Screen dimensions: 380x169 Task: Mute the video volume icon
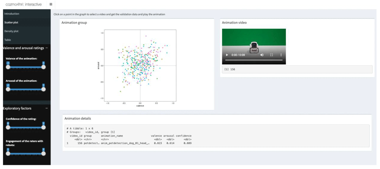click(x=262, y=55)
